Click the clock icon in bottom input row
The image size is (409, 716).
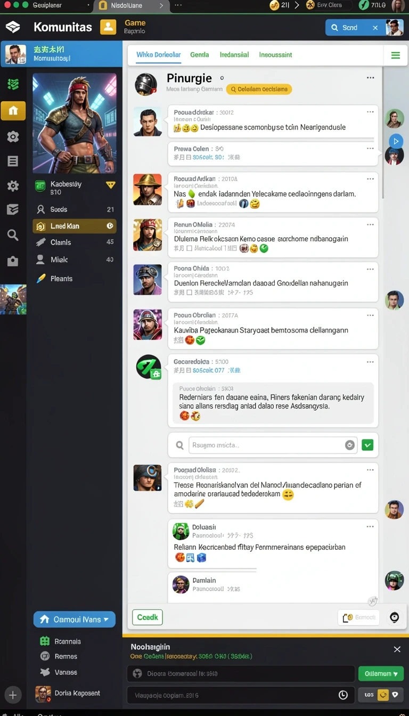pos(343,695)
